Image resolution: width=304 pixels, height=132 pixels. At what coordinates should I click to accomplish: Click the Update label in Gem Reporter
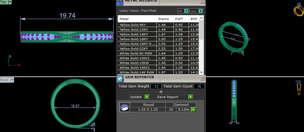coord(136,97)
